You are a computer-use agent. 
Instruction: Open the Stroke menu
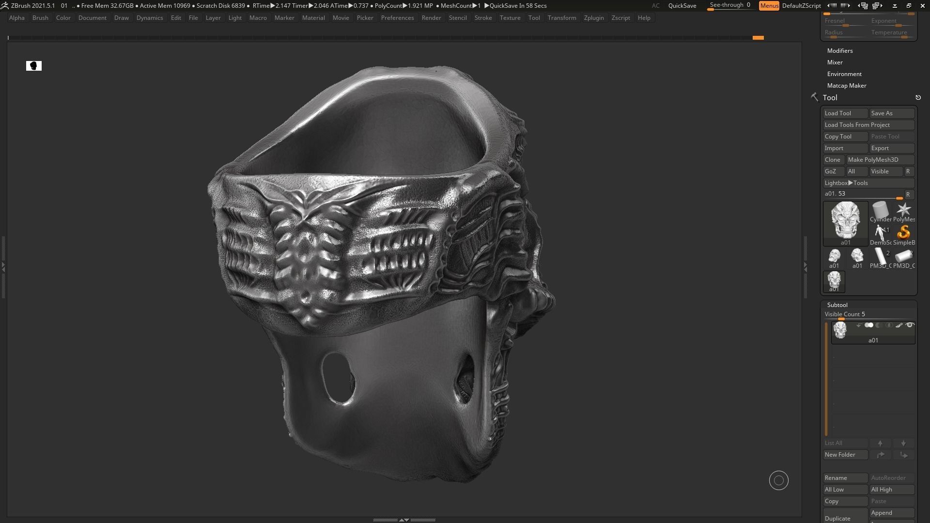[x=483, y=18]
